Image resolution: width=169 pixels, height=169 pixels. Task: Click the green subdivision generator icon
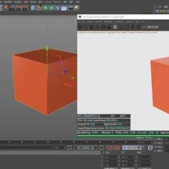pyautogui.click(x=46, y=8)
